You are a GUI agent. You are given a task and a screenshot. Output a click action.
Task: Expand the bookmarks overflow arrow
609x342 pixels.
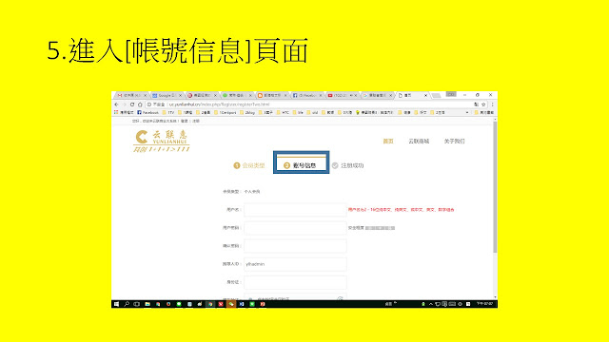(467, 112)
